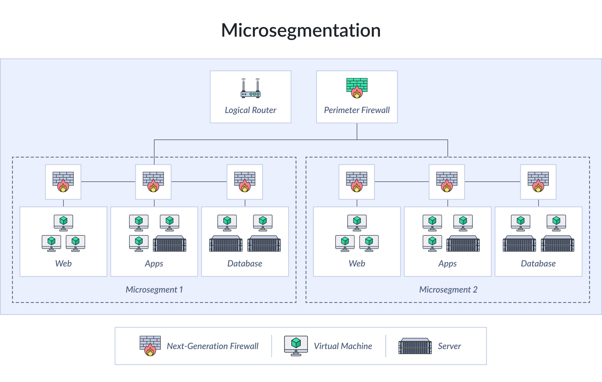Click bottom-left virtual machine in Microsegment 1 Apps
This screenshot has width=602, height=382.
click(x=139, y=243)
